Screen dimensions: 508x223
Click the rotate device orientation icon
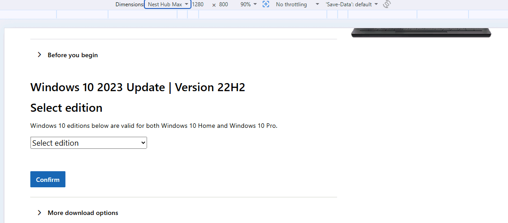pos(387,4)
